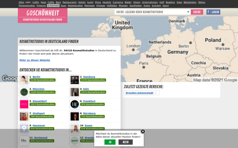Viewport: 238px width, 148px height.
Task: Go to the Tattoo category
Action: point(202,2)
